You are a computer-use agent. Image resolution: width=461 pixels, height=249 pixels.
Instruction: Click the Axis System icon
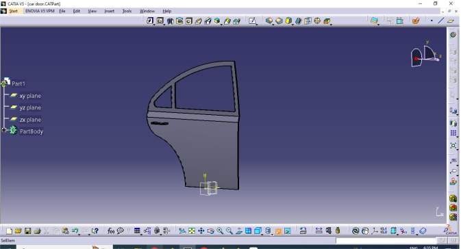[x=374, y=231]
